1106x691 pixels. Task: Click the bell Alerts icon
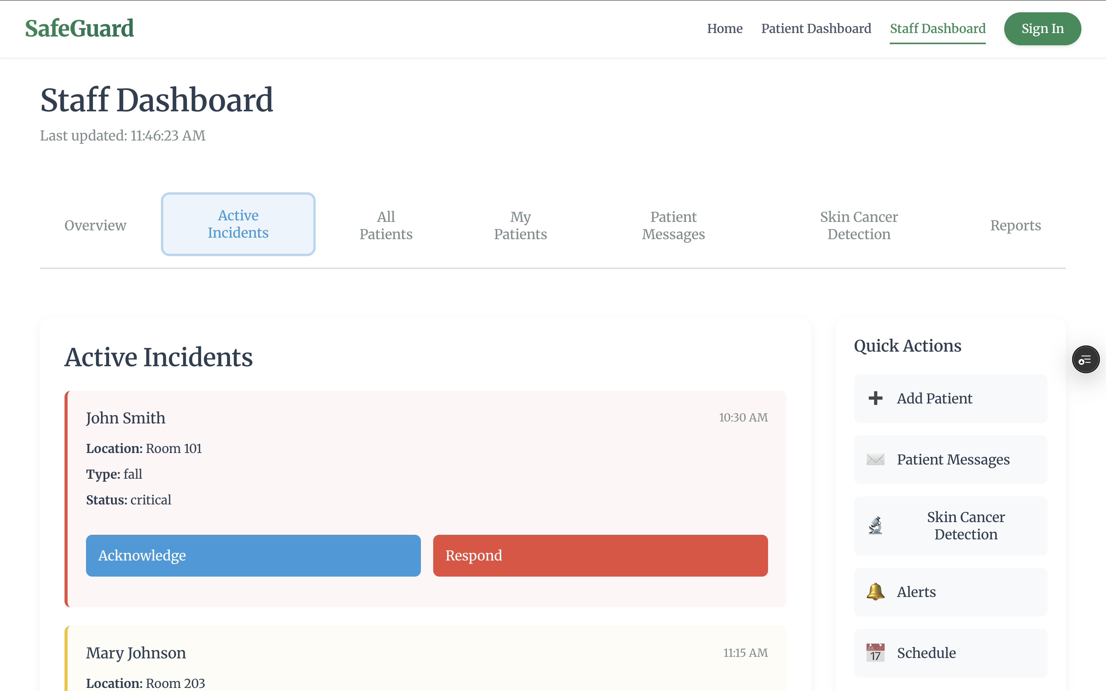(x=875, y=592)
